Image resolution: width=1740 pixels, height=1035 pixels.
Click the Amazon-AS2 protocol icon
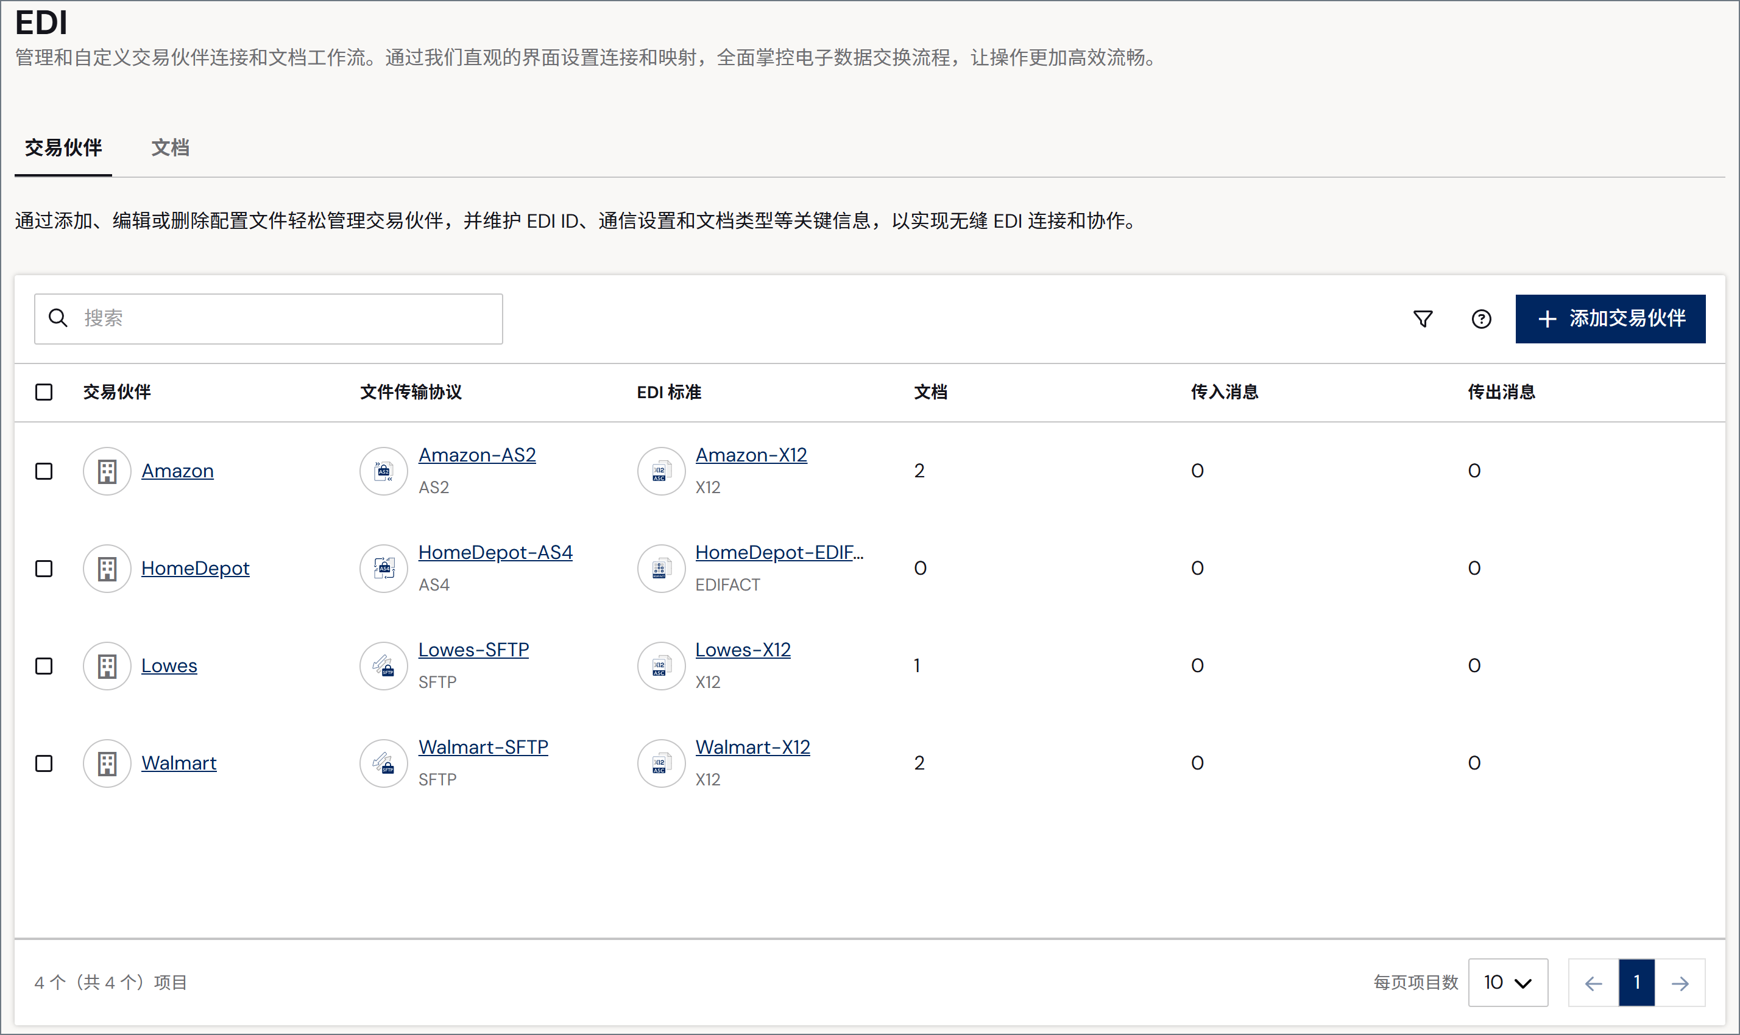click(x=384, y=471)
